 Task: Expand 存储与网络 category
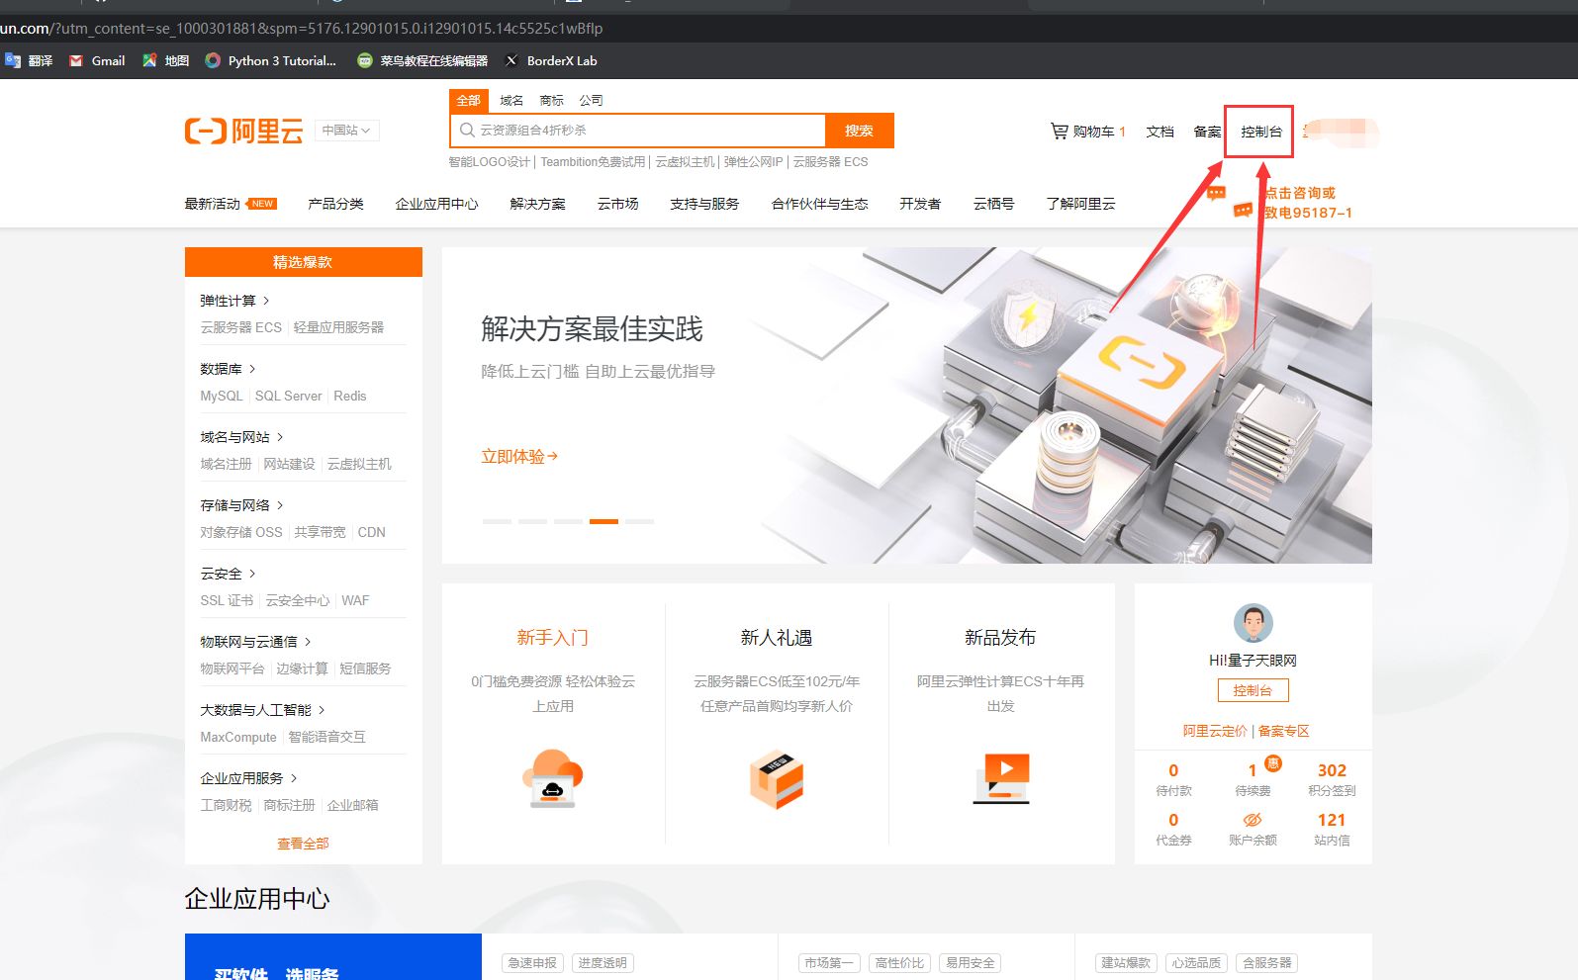point(241,505)
